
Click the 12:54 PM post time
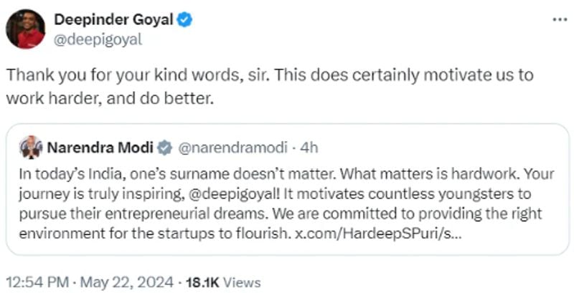pos(38,282)
